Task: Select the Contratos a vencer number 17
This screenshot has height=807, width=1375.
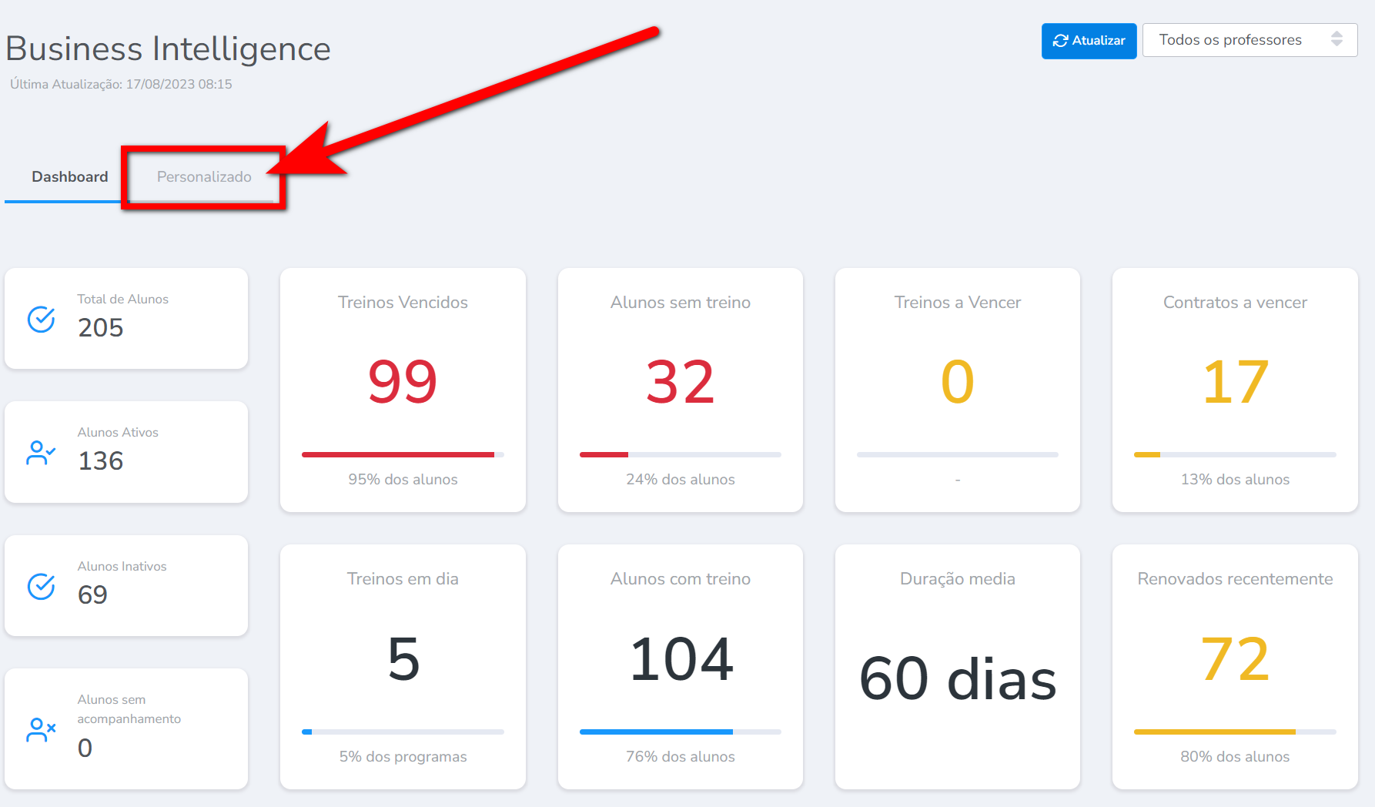Action: [1235, 382]
